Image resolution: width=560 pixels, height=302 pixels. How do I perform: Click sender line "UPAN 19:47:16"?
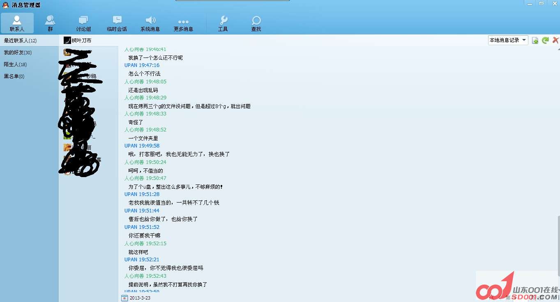142,65
